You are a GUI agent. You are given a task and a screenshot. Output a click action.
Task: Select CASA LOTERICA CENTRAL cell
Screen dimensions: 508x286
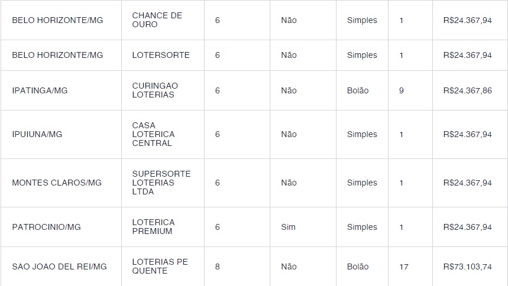[x=153, y=134]
